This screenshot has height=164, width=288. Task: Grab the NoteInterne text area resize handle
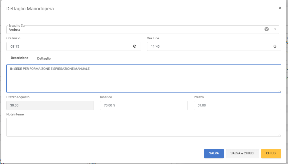[x=280, y=135]
